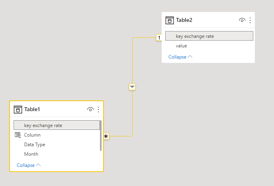Open Table1 more options menu

(x=98, y=110)
